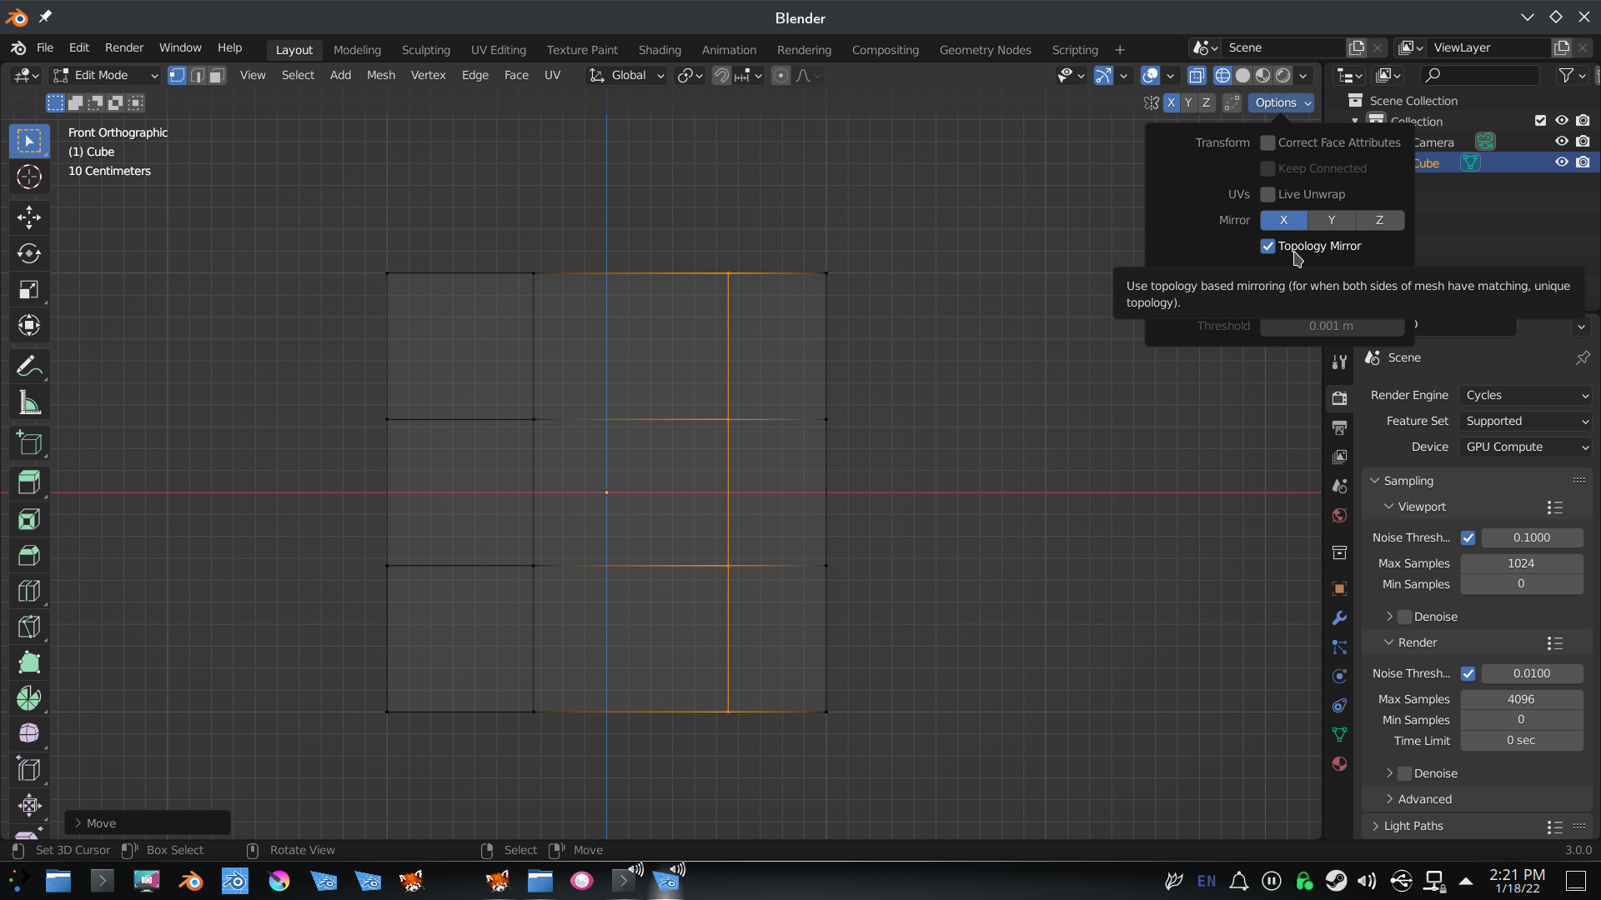The width and height of the screenshot is (1601, 900).
Task: Expand the Light Paths section
Action: point(1413,826)
